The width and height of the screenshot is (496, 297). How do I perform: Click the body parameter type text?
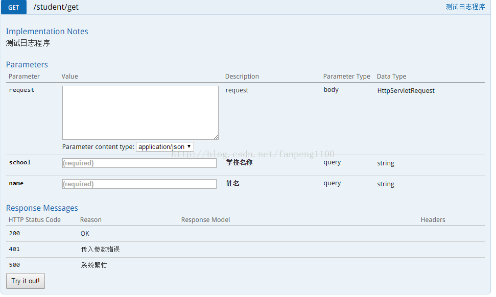[331, 89]
